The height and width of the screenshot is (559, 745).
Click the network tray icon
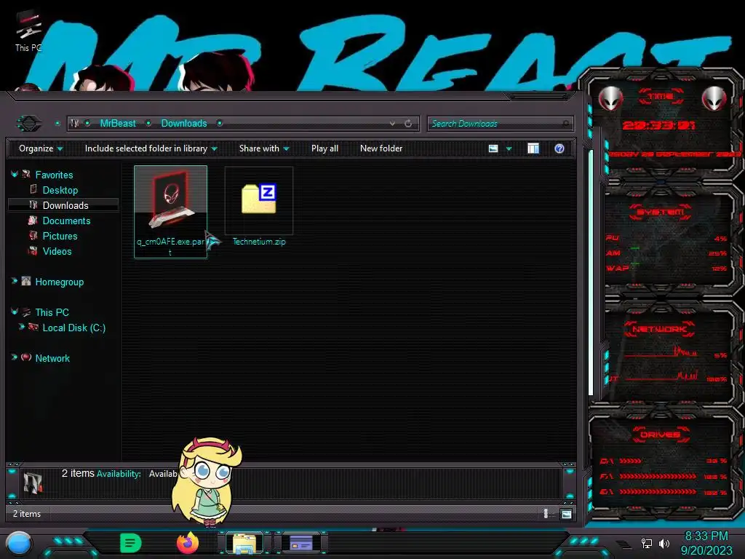[x=647, y=543]
